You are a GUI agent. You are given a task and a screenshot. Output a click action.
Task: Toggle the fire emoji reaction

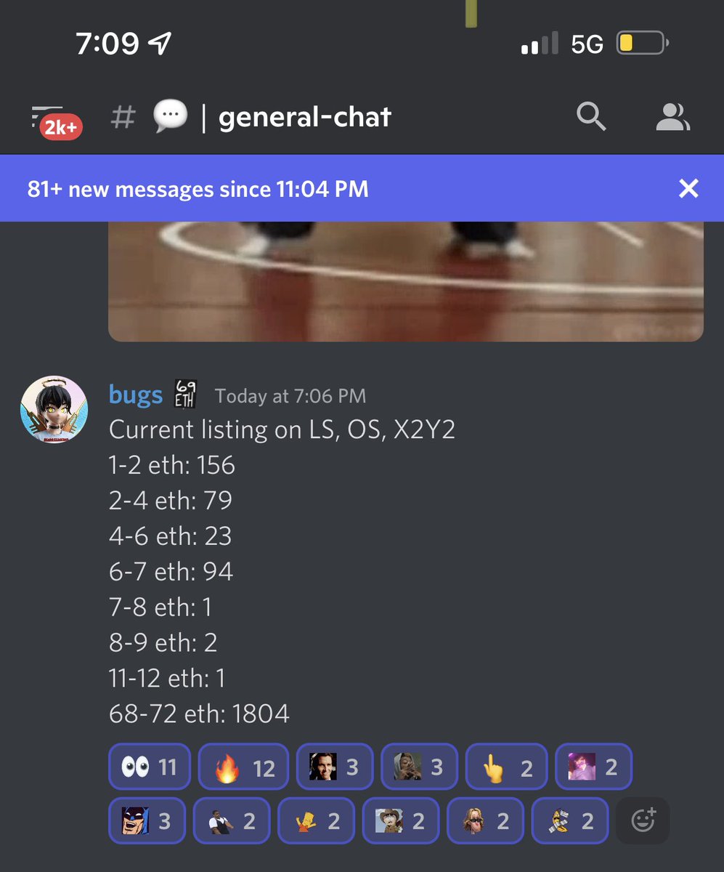243,767
